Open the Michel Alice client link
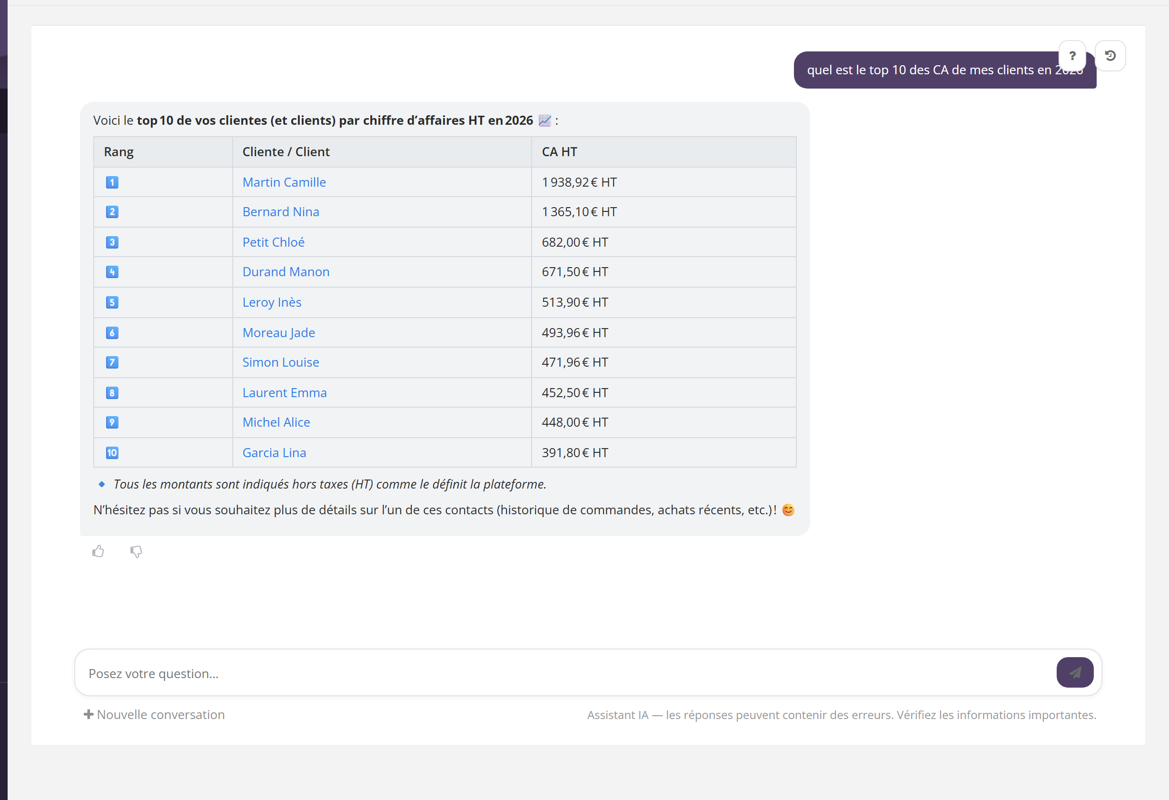The image size is (1169, 800). [x=276, y=422]
